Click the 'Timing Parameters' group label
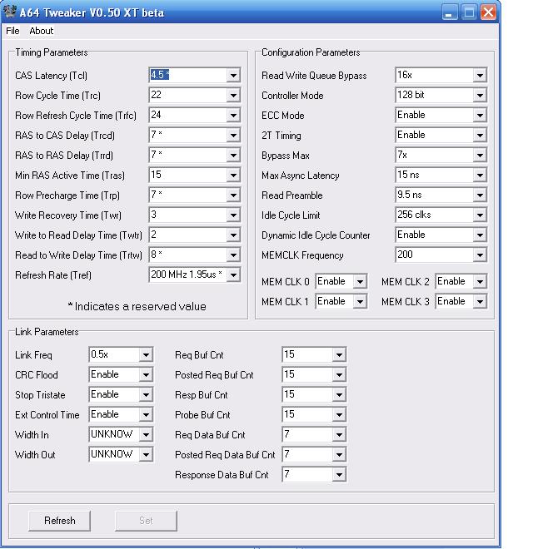The image size is (533, 549). pos(51,52)
